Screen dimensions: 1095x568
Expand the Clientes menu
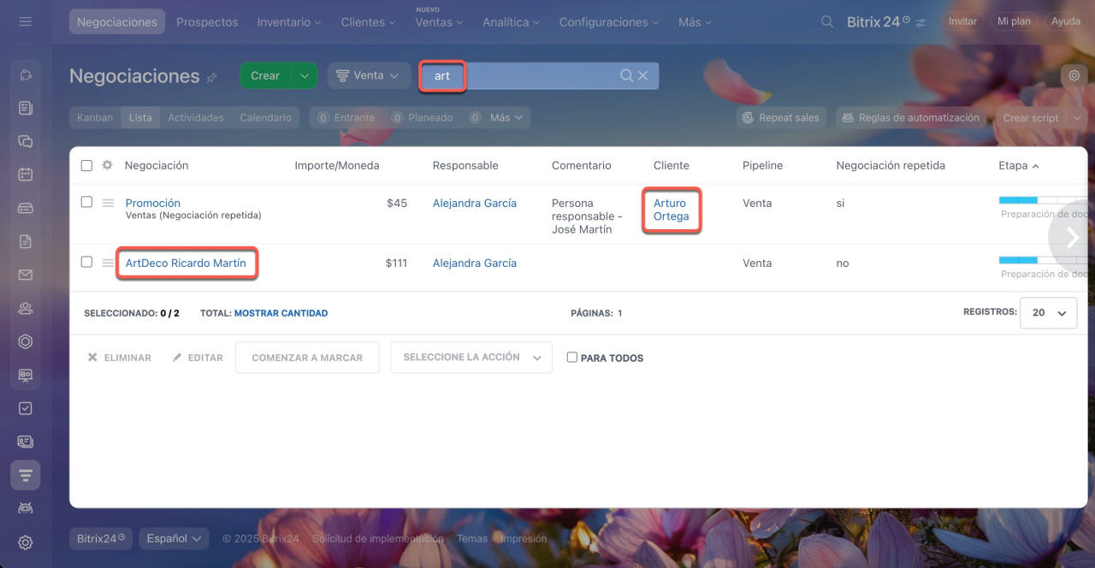click(370, 22)
